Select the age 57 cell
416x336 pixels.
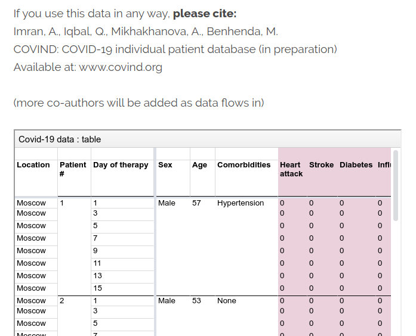tap(196, 203)
